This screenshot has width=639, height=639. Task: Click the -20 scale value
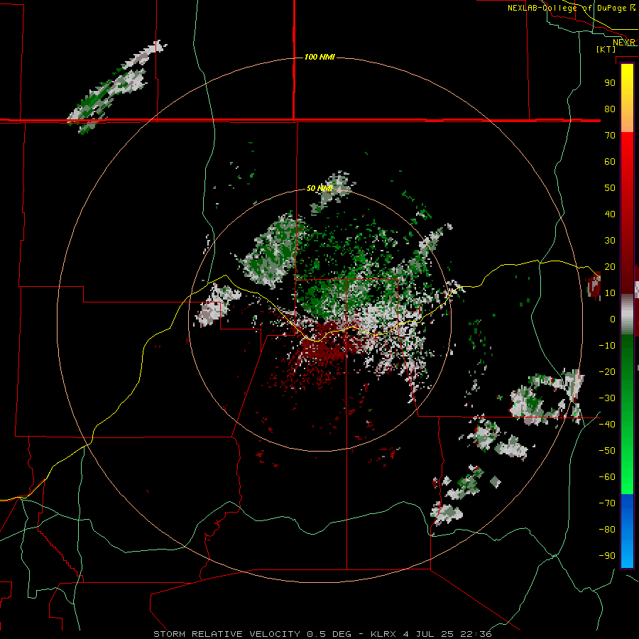pyautogui.click(x=607, y=371)
